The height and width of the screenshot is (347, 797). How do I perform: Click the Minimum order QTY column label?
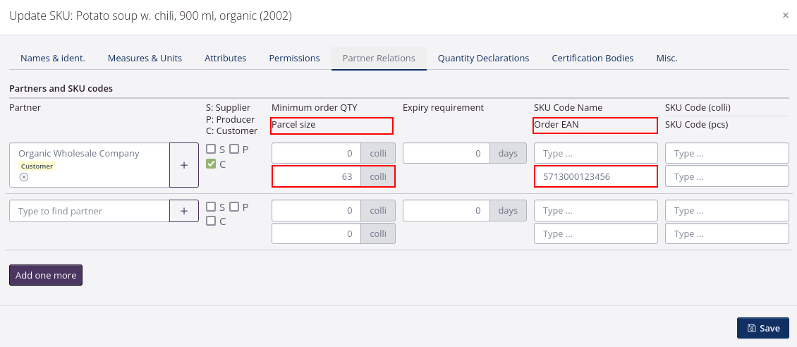(x=315, y=108)
